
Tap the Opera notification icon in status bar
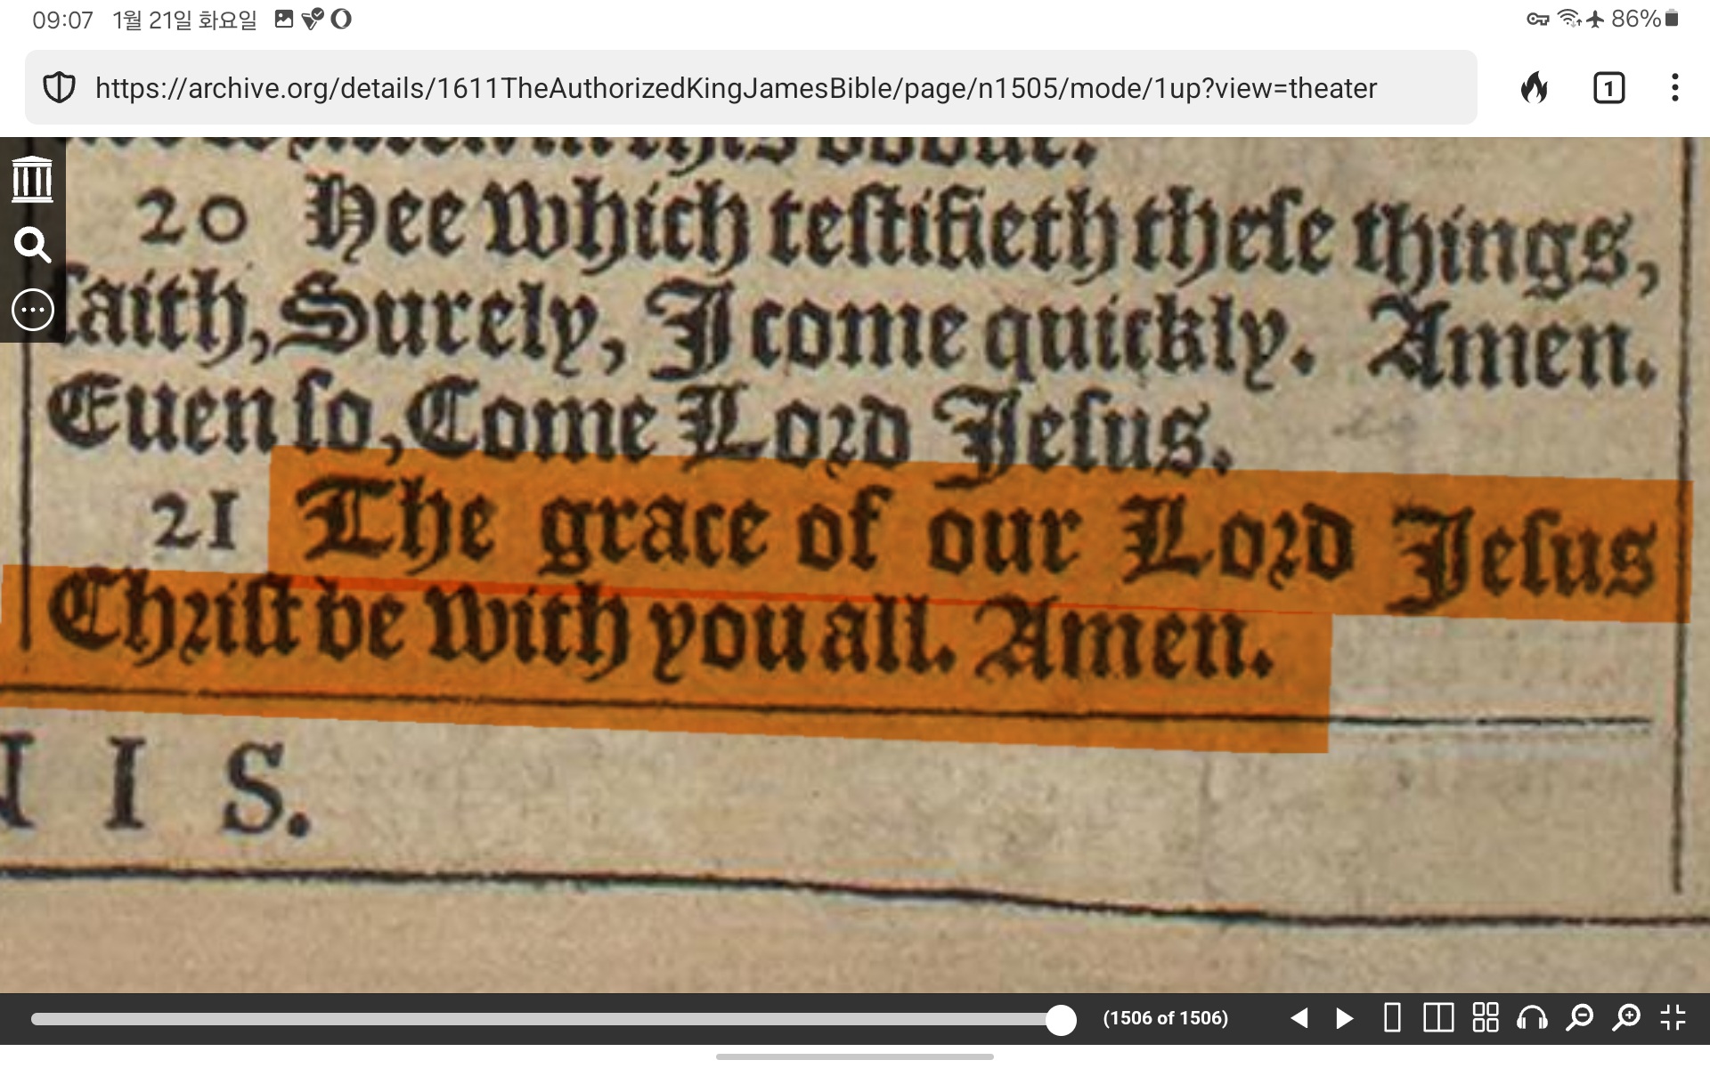[x=341, y=19]
